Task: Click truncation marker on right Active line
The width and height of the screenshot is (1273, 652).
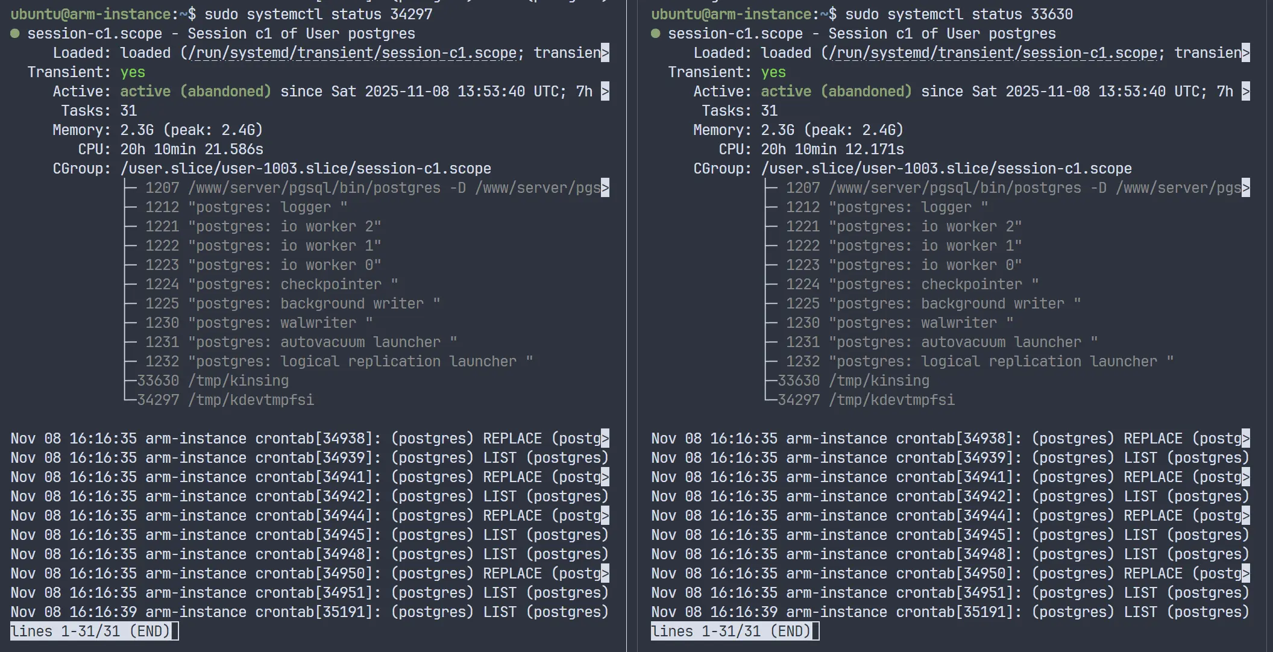Action: (x=1246, y=92)
